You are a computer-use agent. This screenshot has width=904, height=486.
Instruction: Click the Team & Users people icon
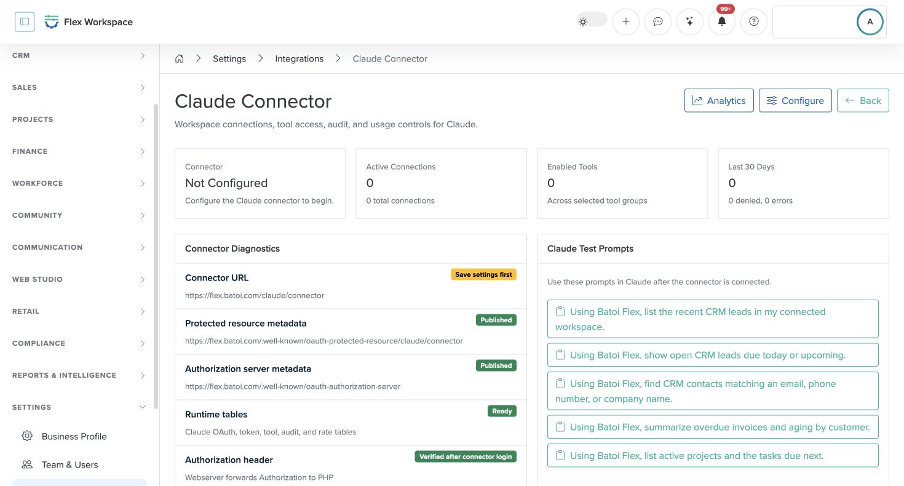pyautogui.click(x=27, y=464)
